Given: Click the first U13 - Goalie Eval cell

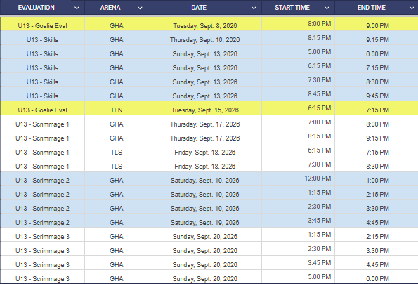Looking at the screenshot, I should coord(42,24).
